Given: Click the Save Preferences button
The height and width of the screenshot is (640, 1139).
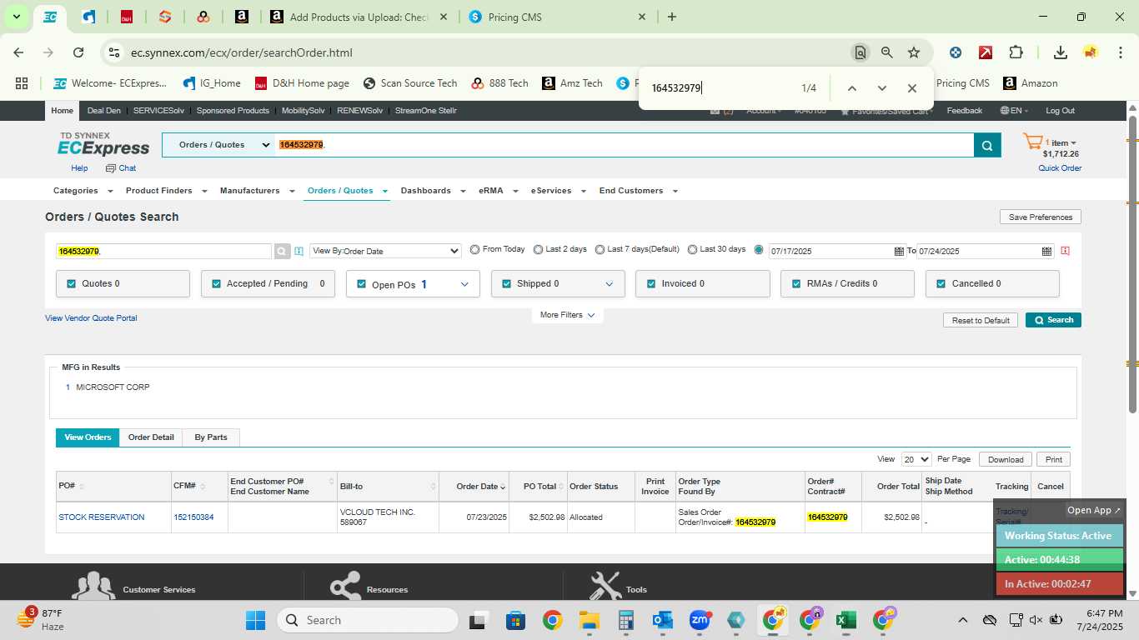Looking at the screenshot, I should point(1041,217).
